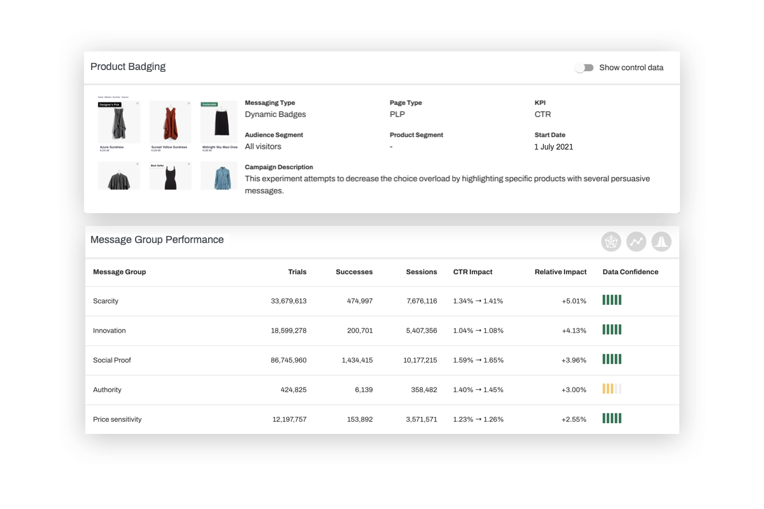Screen dimensions: 764x509
Task: Click the data confidence bars for Social Proof
Action: pos(611,359)
